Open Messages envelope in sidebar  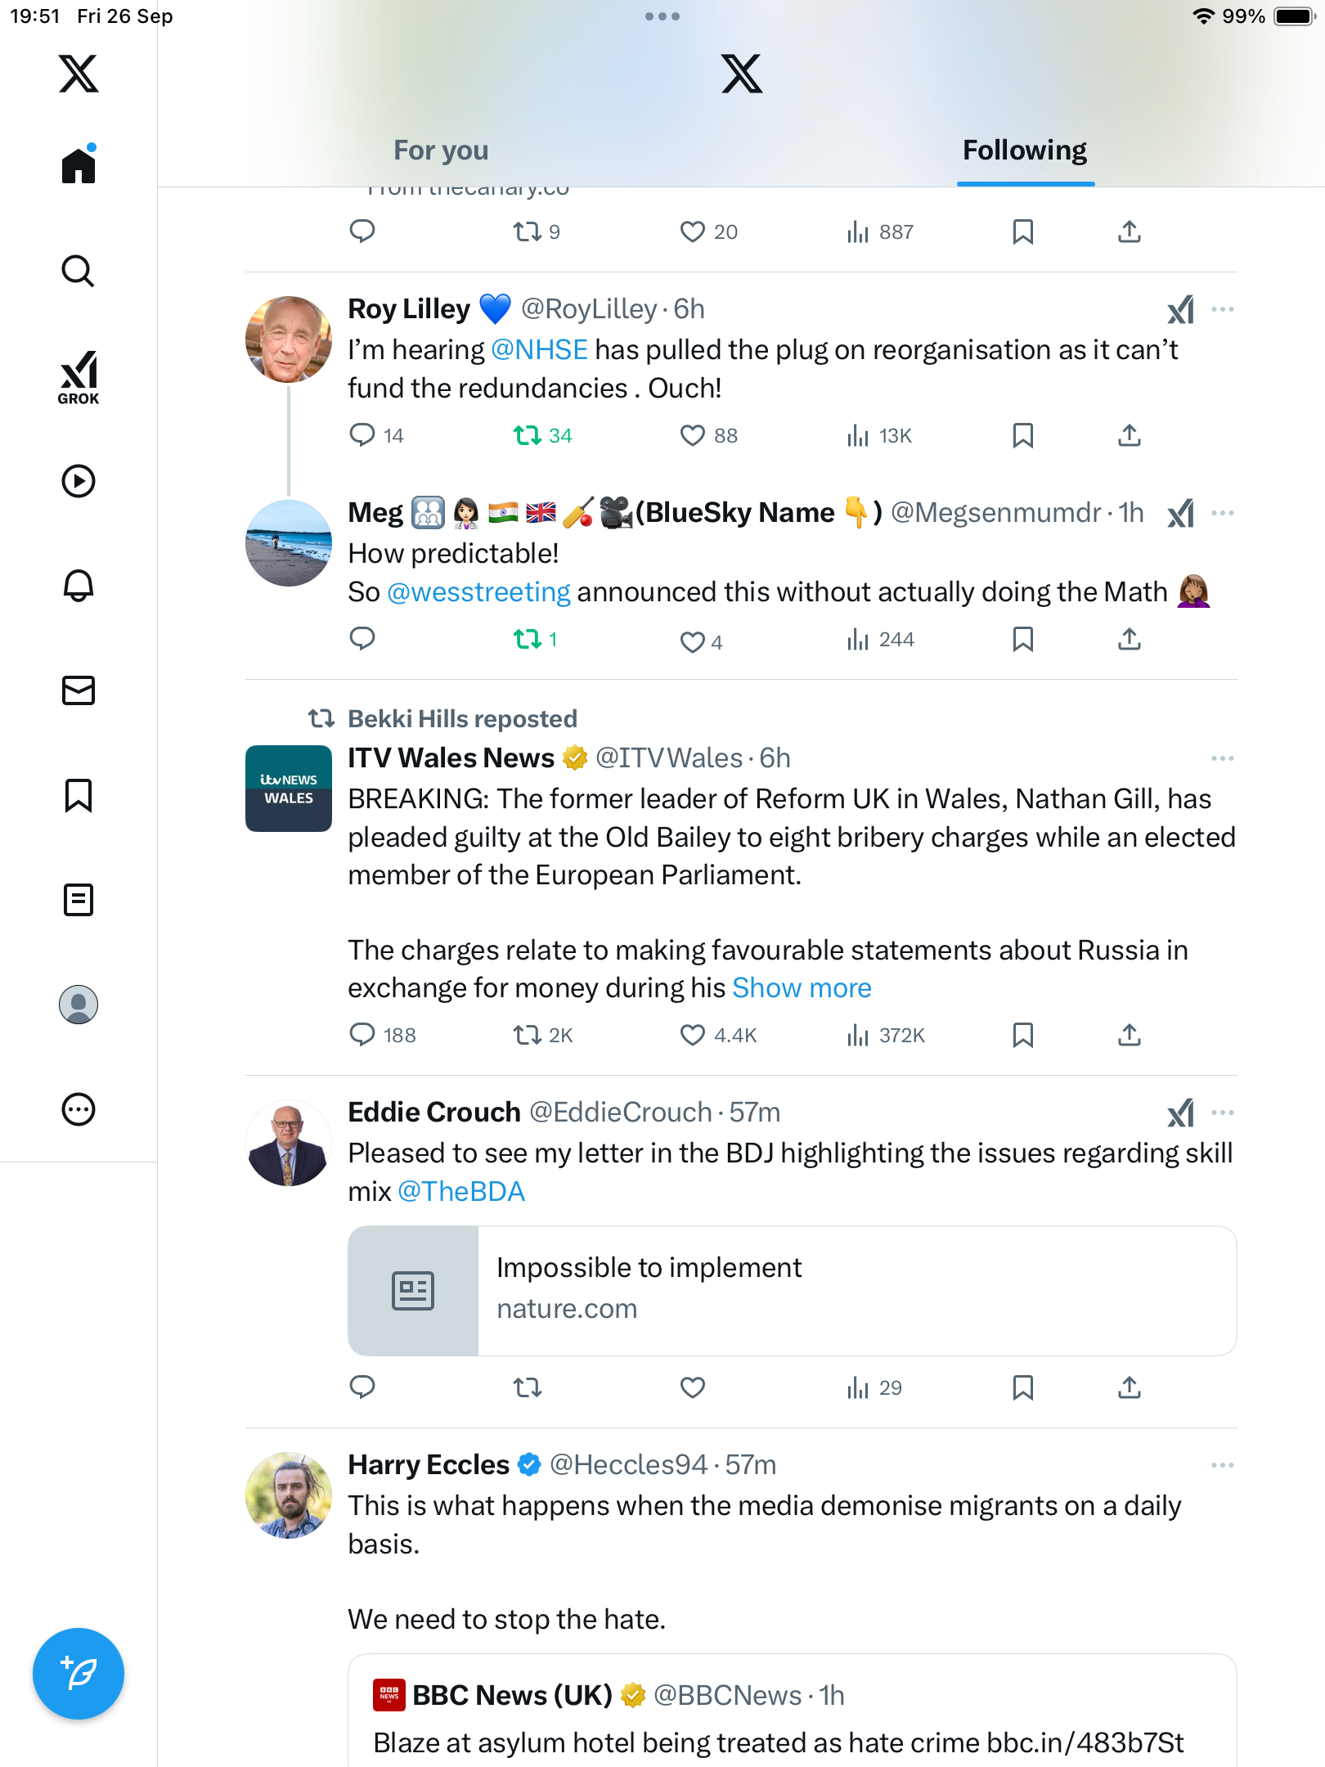(x=79, y=690)
